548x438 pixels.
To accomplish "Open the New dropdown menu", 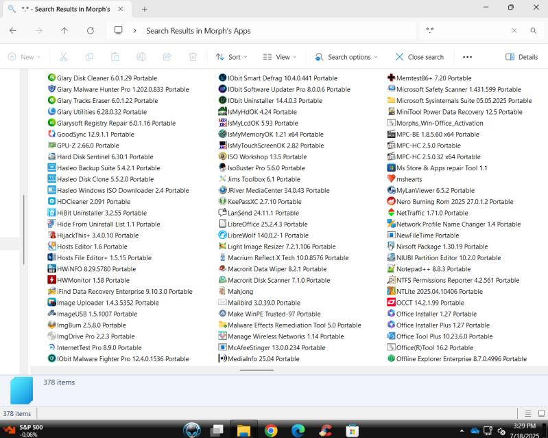I will pyautogui.click(x=24, y=57).
